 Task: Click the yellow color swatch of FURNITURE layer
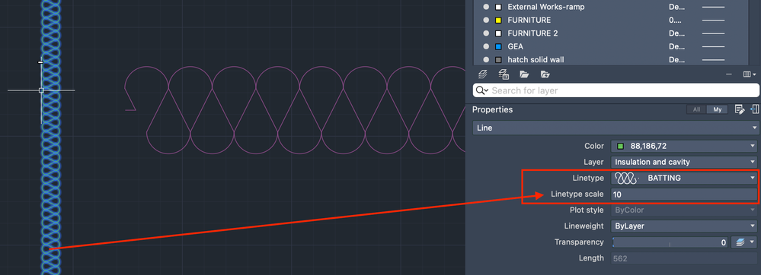click(498, 21)
